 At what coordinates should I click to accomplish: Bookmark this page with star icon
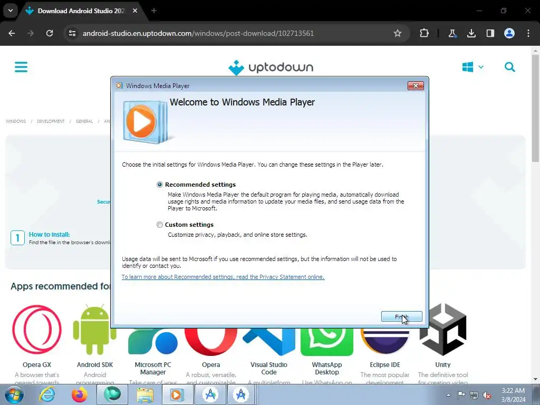pyautogui.click(x=398, y=33)
